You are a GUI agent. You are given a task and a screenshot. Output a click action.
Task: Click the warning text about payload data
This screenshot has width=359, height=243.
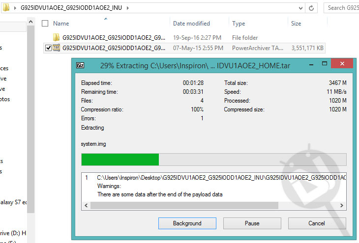[160, 194]
